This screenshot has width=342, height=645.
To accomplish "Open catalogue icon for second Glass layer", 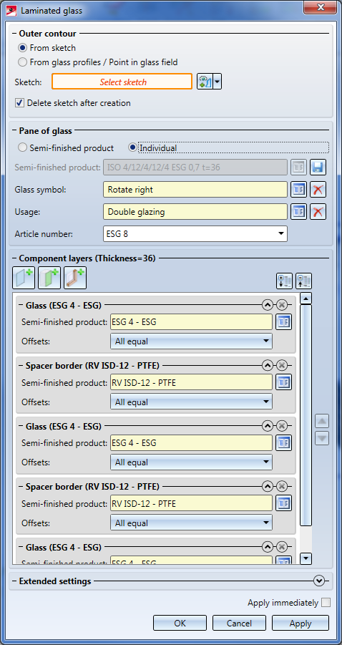I will (283, 442).
